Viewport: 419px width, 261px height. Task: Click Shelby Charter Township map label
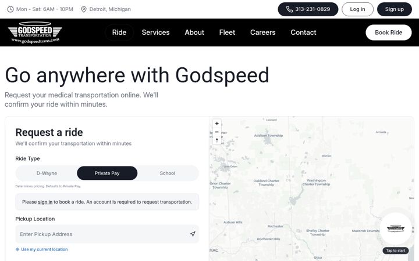[x=318, y=233]
